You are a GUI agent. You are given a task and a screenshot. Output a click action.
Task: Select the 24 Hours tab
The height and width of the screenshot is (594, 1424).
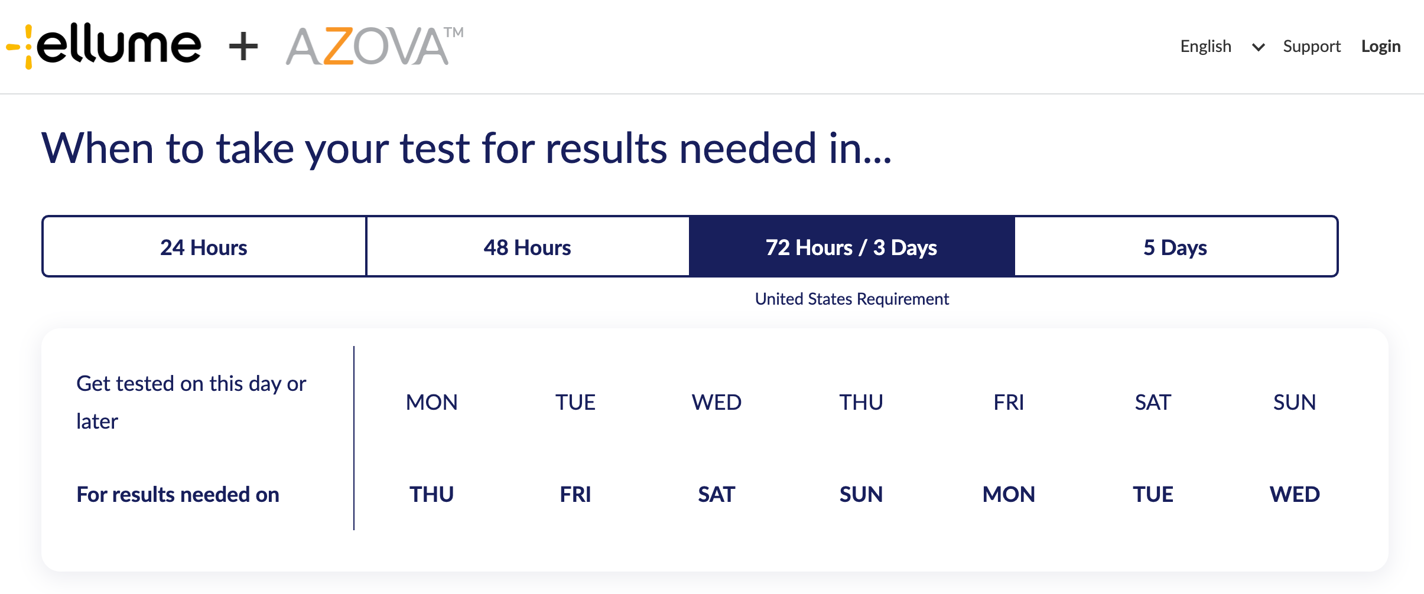204,247
